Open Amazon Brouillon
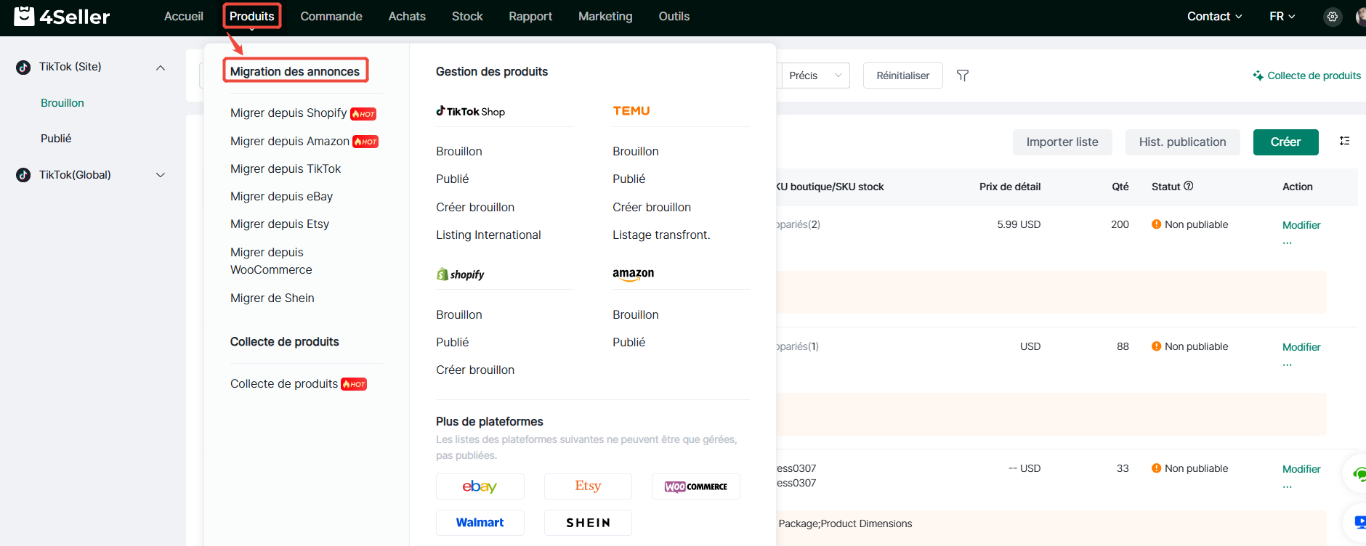 (636, 314)
